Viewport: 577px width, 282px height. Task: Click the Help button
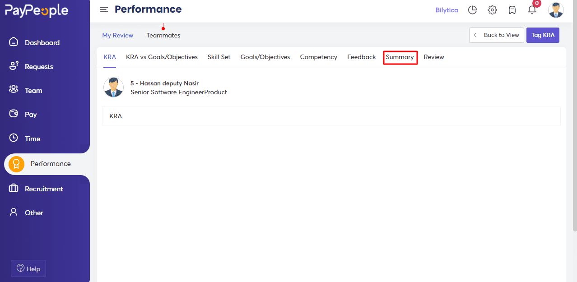(28, 268)
